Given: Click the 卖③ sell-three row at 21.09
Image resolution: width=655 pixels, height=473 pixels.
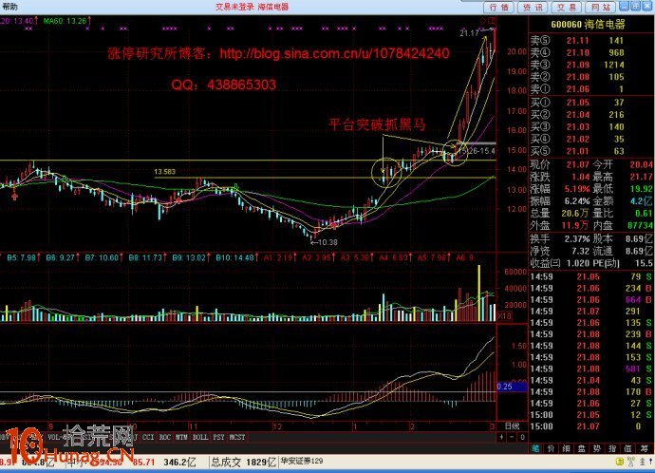Looking at the screenshot, I should (592, 65).
